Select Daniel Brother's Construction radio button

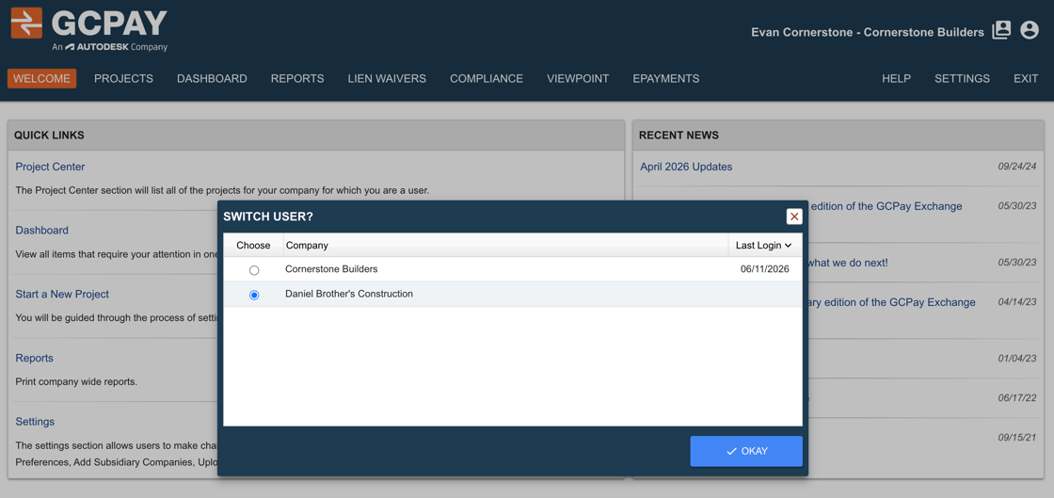pyautogui.click(x=254, y=295)
